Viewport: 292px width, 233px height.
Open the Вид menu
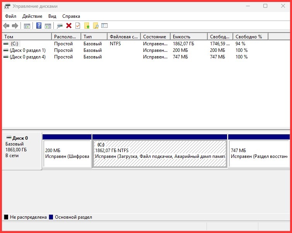(52, 16)
